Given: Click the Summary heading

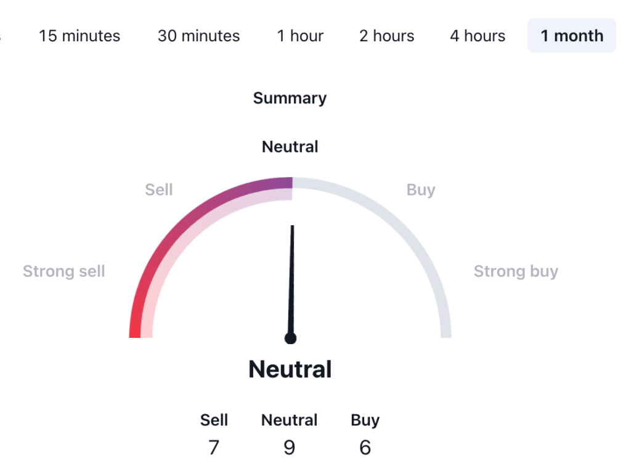Looking at the screenshot, I should [290, 98].
